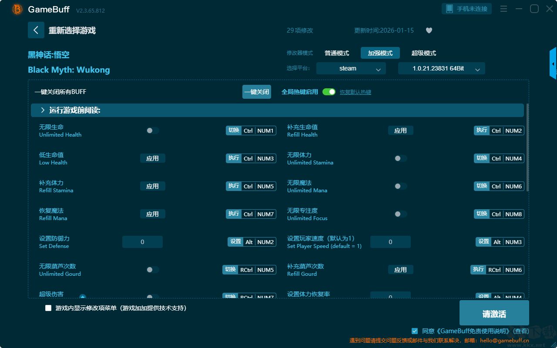The width and height of the screenshot is (557, 348).
Task: Go back with the arrow next to 重新选择游戏
Action: click(x=36, y=30)
